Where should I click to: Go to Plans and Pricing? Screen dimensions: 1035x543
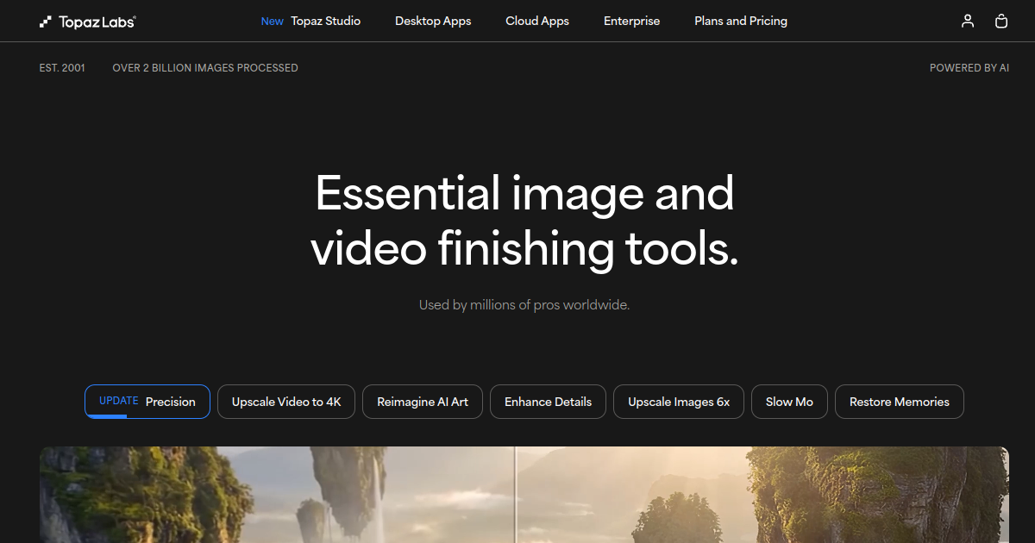[741, 21]
